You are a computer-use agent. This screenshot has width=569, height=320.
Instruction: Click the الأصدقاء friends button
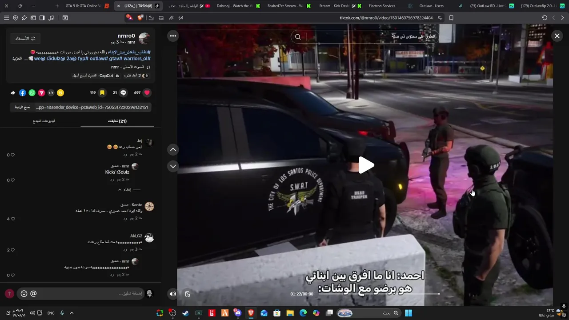[x=25, y=39]
